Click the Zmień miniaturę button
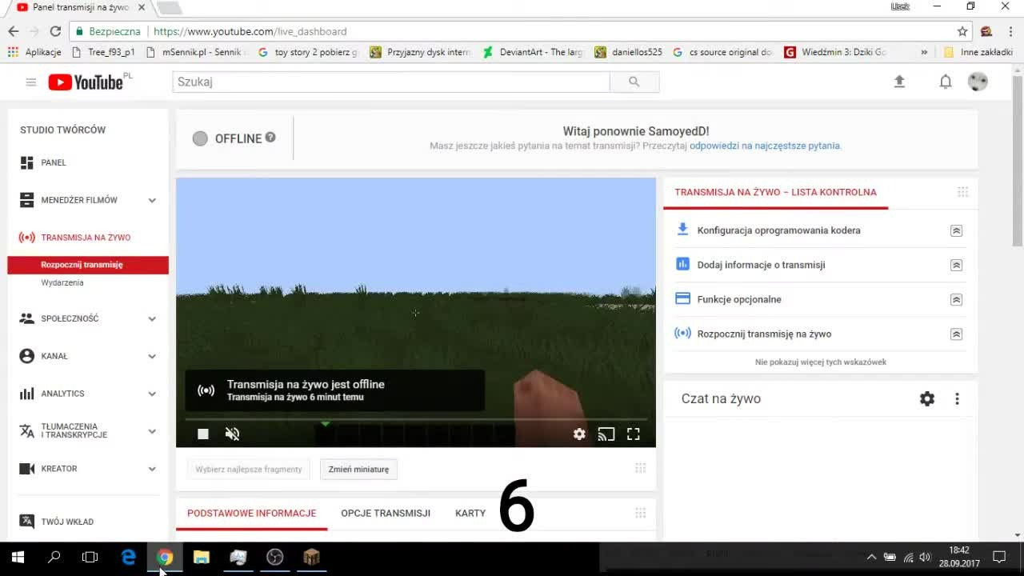The height and width of the screenshot is (576, 1024). [358, 469]
